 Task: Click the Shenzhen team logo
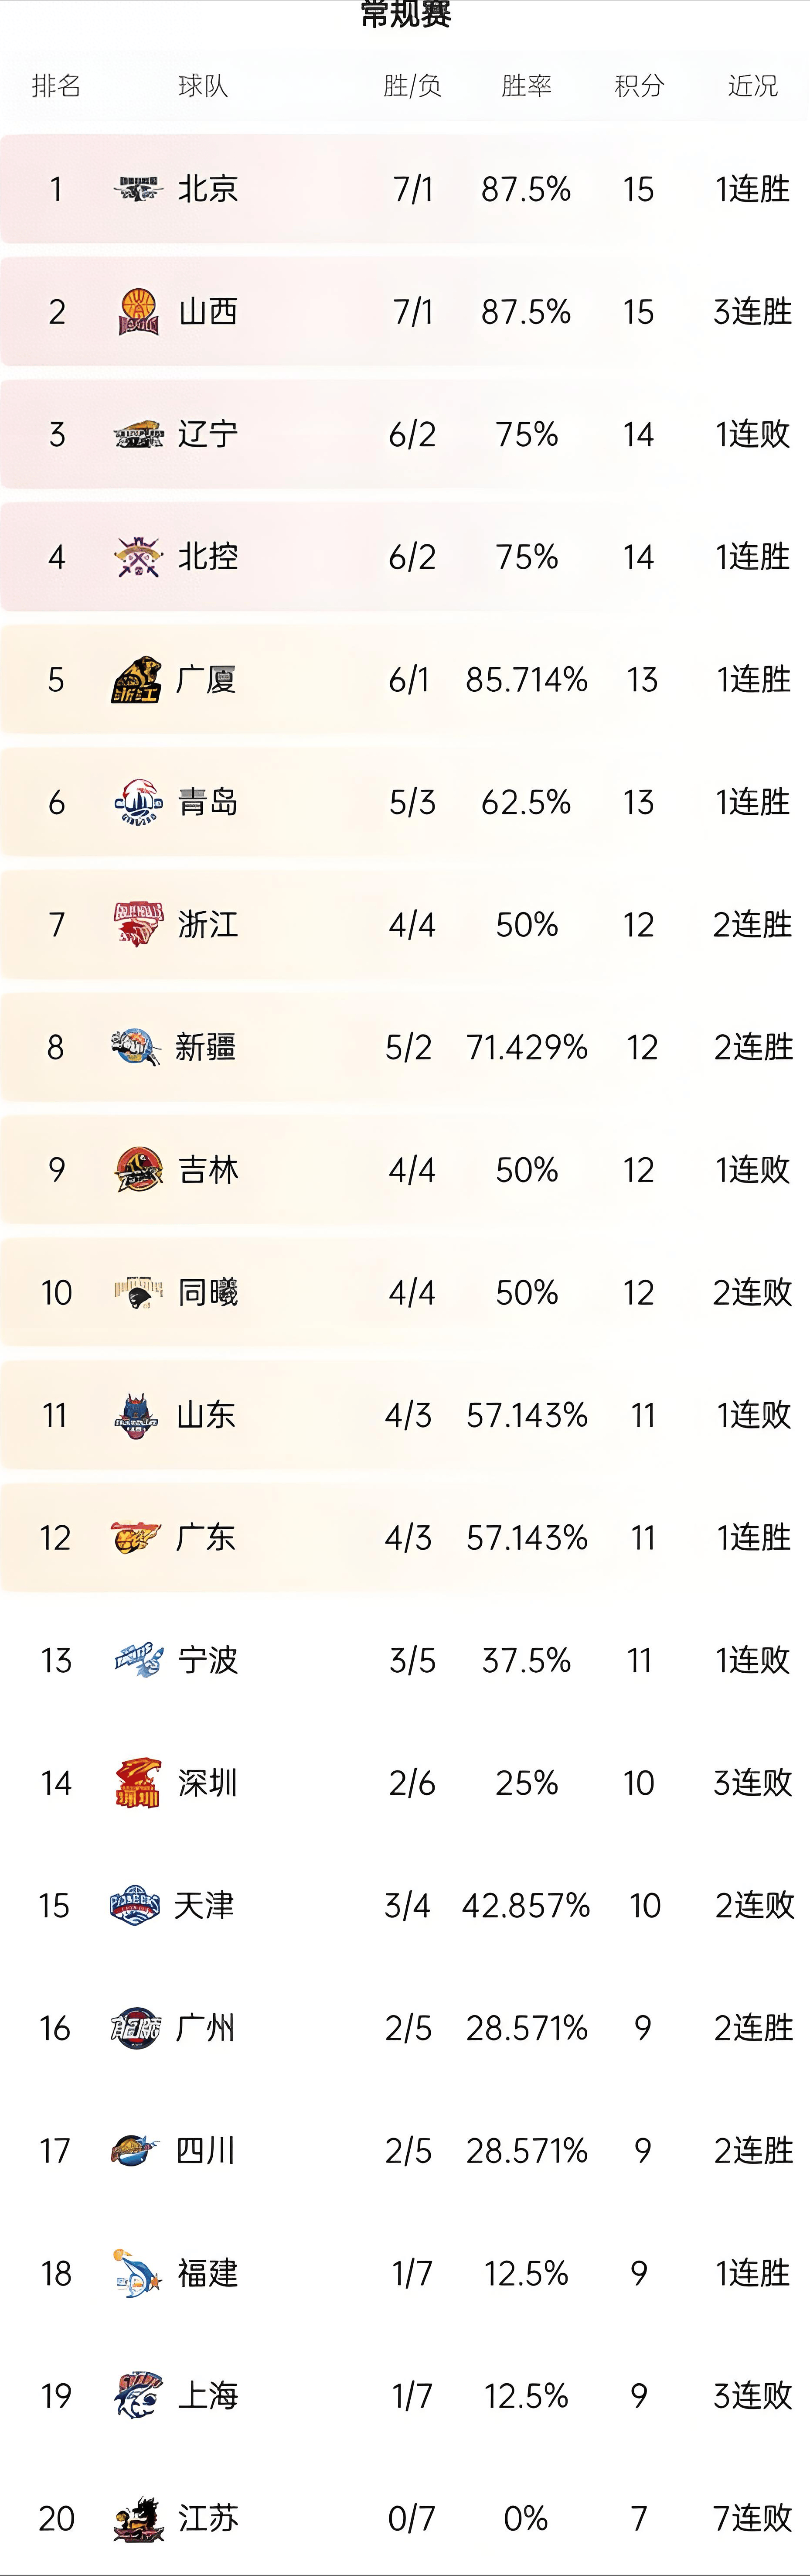137,1783
